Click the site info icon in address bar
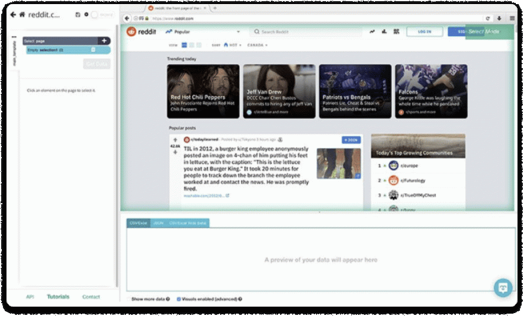524x316 pixels. point(136,19)
